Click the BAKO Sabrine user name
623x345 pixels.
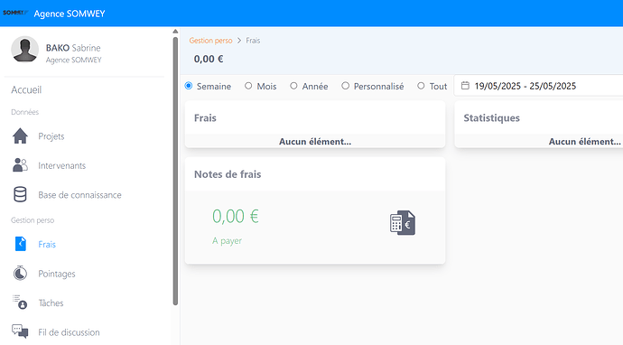coord(73,48)
